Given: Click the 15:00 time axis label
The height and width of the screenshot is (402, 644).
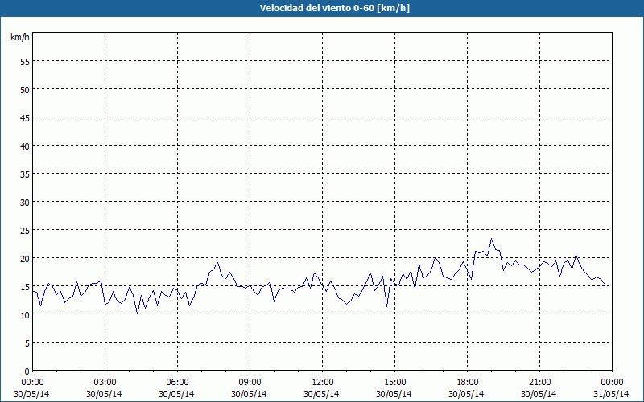Looking at the screenshot, I should (x=394, y=383).
